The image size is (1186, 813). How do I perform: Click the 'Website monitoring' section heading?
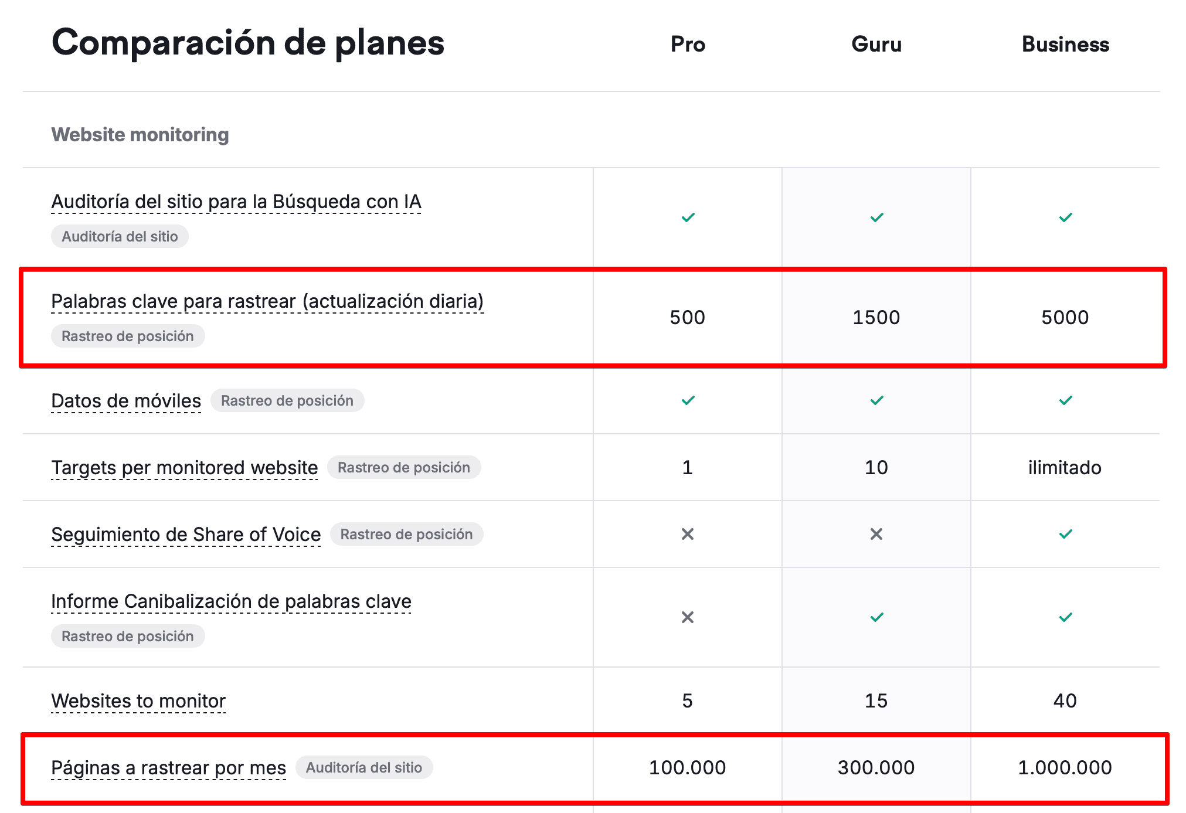click(x=140, y=134)
